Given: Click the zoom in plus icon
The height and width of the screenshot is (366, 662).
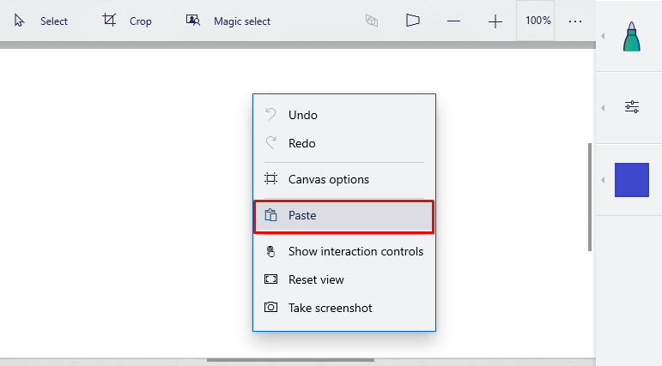Looking at the screenshot, I should 495,21.
